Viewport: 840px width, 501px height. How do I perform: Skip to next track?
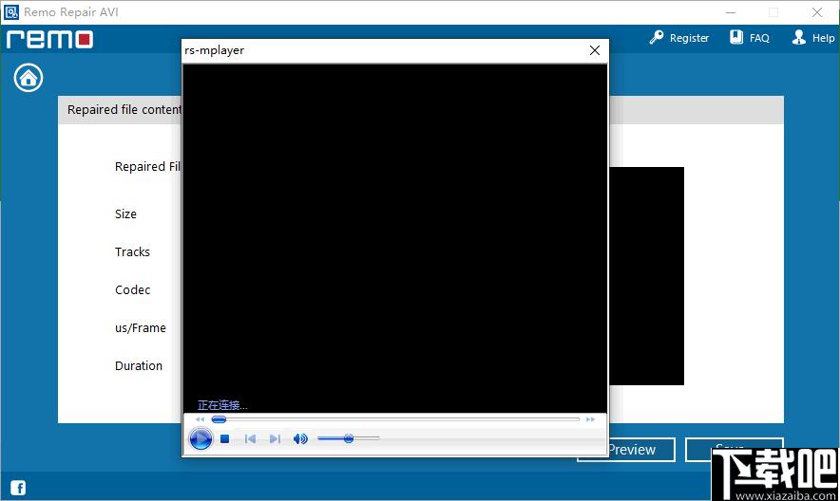pos(275,439)
